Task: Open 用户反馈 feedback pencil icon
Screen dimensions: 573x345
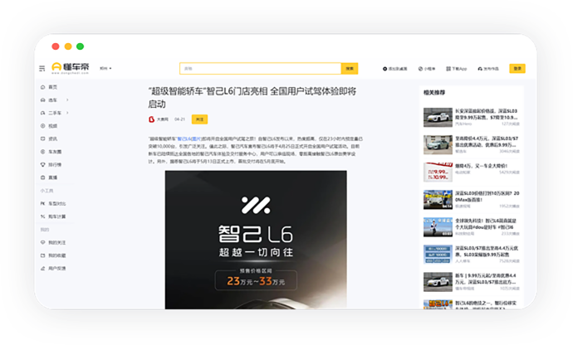Action: [x=42, y=269]
